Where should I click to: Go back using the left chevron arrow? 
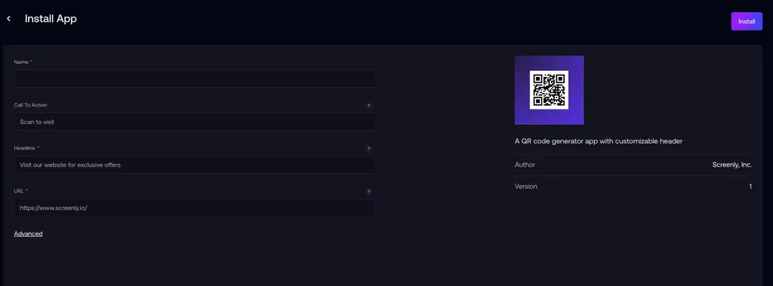(8, 19)
